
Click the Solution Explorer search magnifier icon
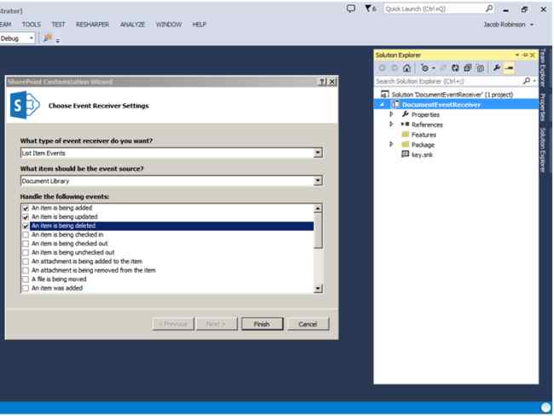527,81
